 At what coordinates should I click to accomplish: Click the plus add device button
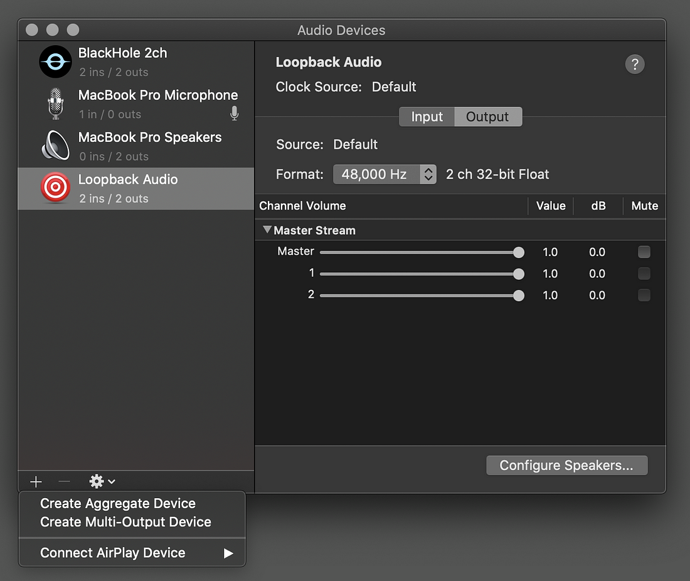pos(36,481)
